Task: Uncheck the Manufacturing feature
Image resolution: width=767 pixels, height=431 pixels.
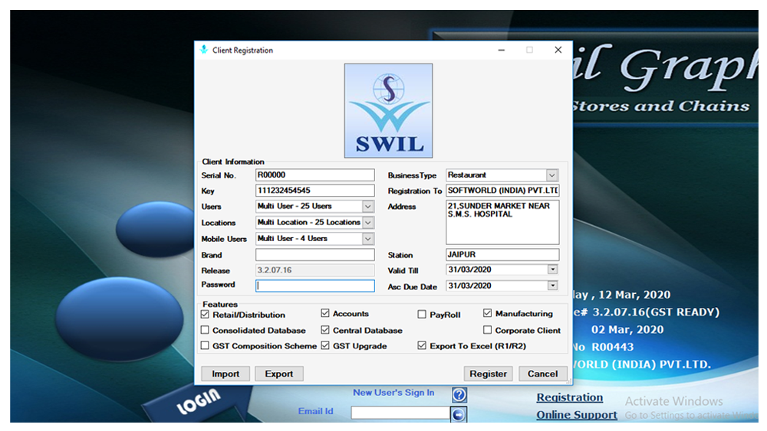Action: [488, 313]
